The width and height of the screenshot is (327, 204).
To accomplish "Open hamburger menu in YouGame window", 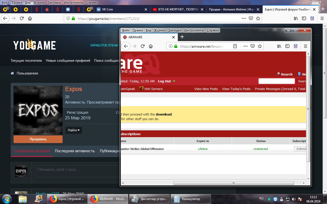I will 322,18.
